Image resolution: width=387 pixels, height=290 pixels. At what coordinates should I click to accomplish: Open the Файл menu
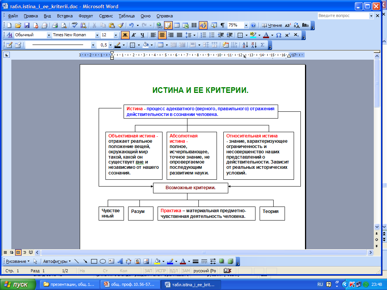tap(13, 16)
